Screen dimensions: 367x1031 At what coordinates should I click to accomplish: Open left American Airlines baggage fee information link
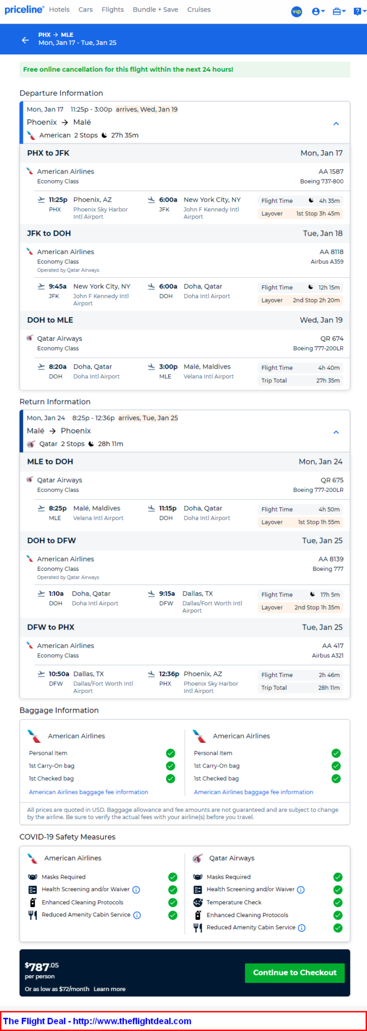click(89, 792)
